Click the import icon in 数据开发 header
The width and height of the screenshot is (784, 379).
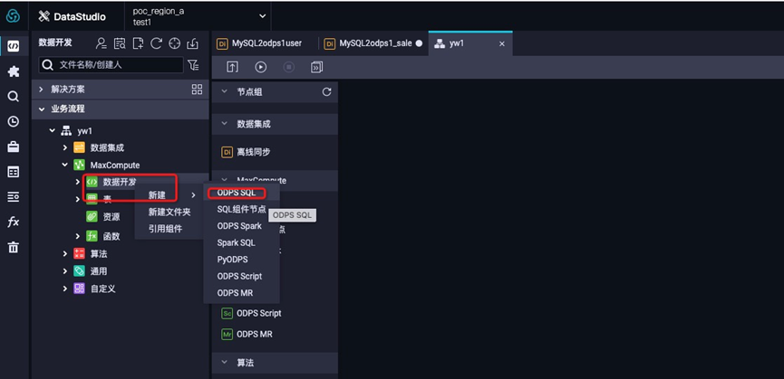192,44
